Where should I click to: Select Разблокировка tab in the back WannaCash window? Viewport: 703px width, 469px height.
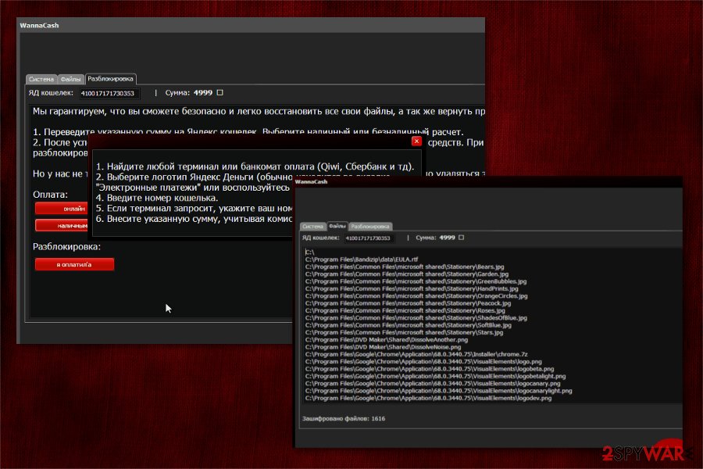click(110, 78)
